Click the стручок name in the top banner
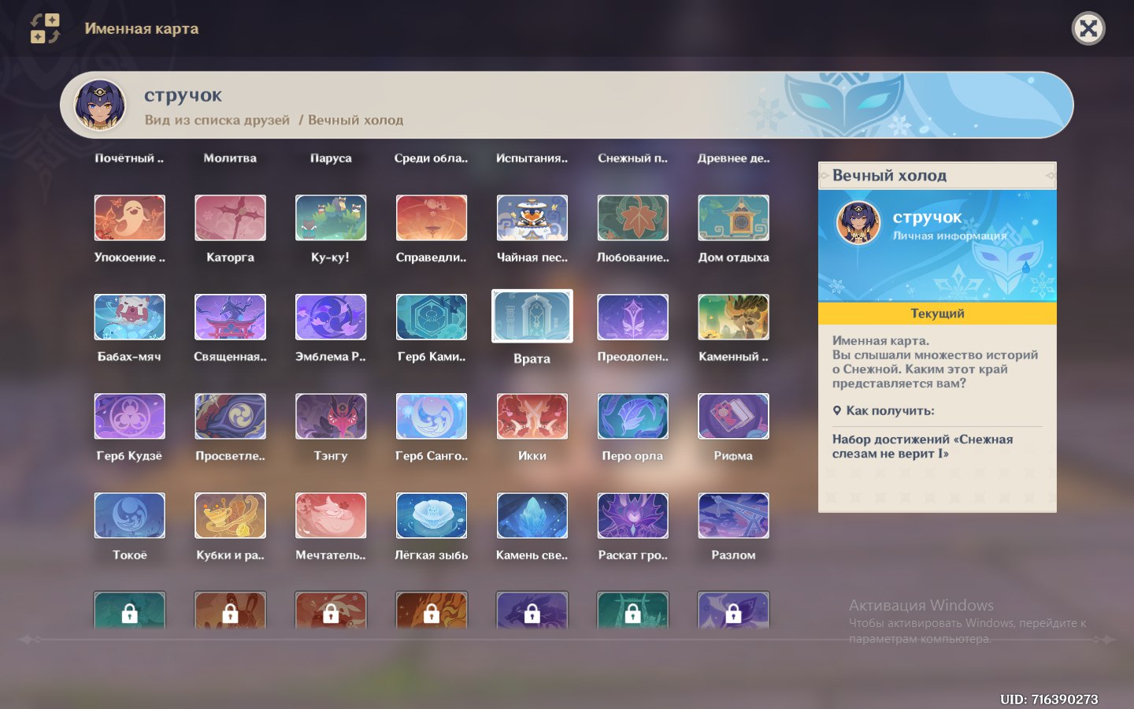 (x=183, y=95)
